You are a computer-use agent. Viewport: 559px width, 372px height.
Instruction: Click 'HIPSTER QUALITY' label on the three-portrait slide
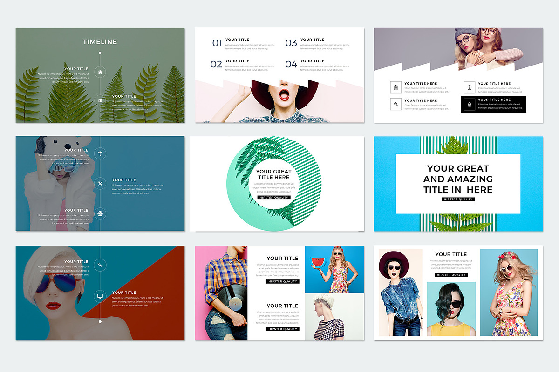[x=451, y=275]
